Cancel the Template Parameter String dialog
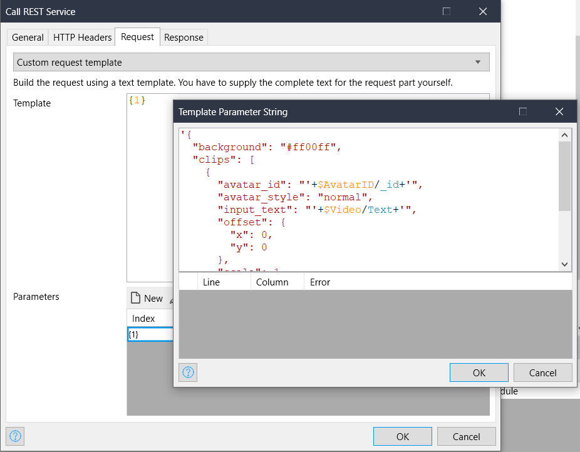580x452 pixels. pos(542,372)
